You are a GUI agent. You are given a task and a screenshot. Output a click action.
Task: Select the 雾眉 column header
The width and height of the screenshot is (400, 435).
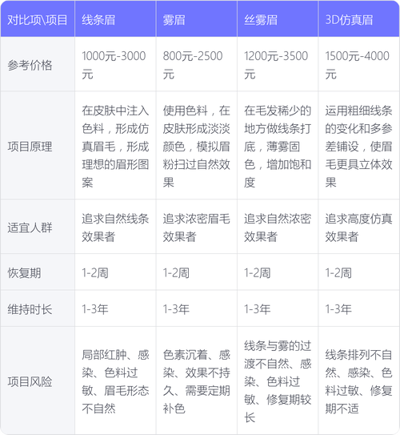pos(196,18)
